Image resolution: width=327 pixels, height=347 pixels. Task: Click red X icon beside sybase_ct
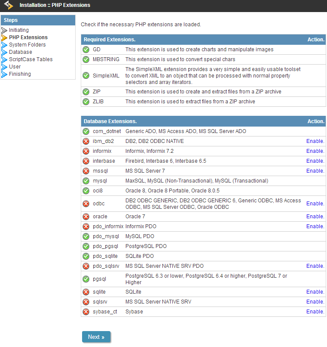(x=86, y=312)
